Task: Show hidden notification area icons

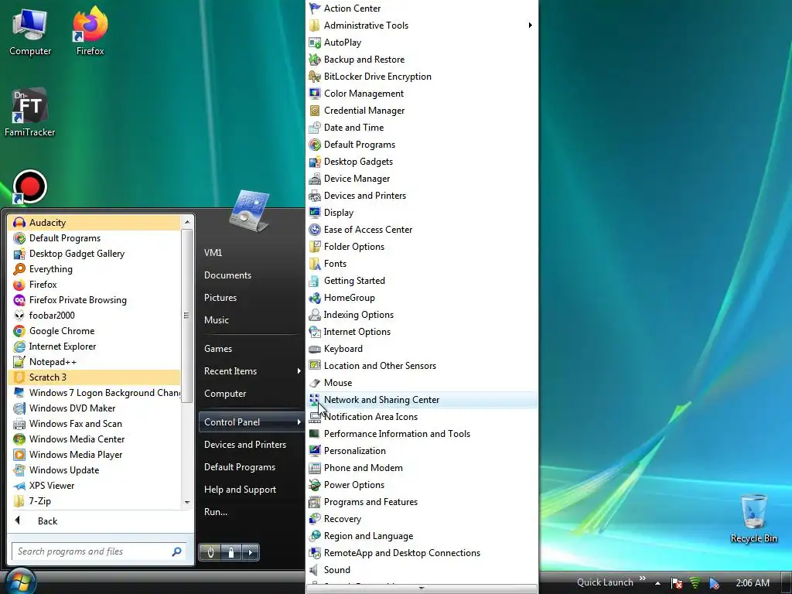Action: tap(657, 583)
